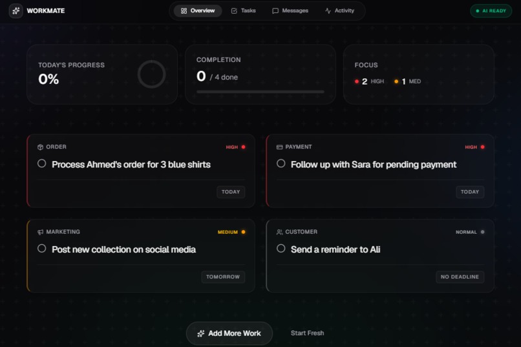The image size is (521, 347).
Task: Click the FOCUS heading
Action: click(366, 65)
